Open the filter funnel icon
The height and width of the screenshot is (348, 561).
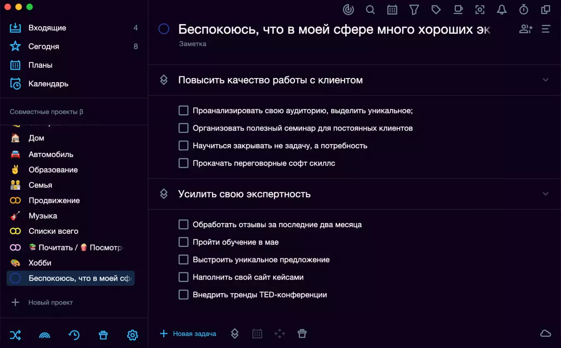coord(414,10)
